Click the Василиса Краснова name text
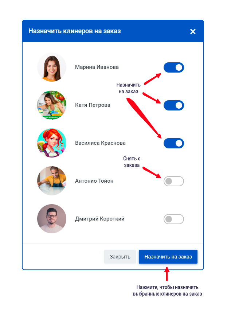227x311 pixels. coord(100,143)
